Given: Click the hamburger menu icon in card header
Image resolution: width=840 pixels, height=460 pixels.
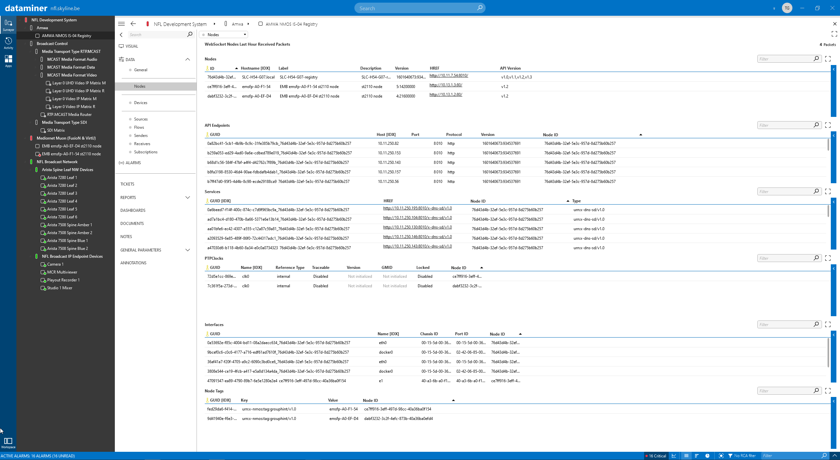Looking at the screenshot, I should coord(121,24).
